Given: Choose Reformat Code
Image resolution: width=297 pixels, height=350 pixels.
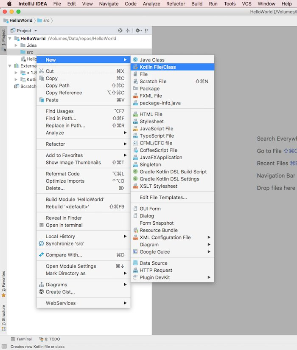Looking at the screenshot, I should pos(84,174).
